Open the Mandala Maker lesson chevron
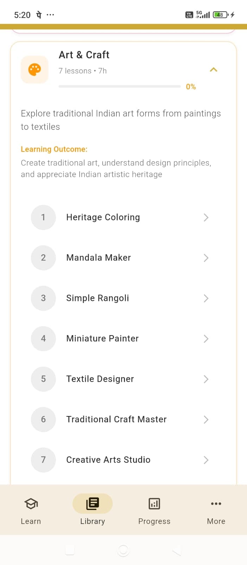Image resolution: width=247 pixels, height=565 pixels. coord(206,258)
